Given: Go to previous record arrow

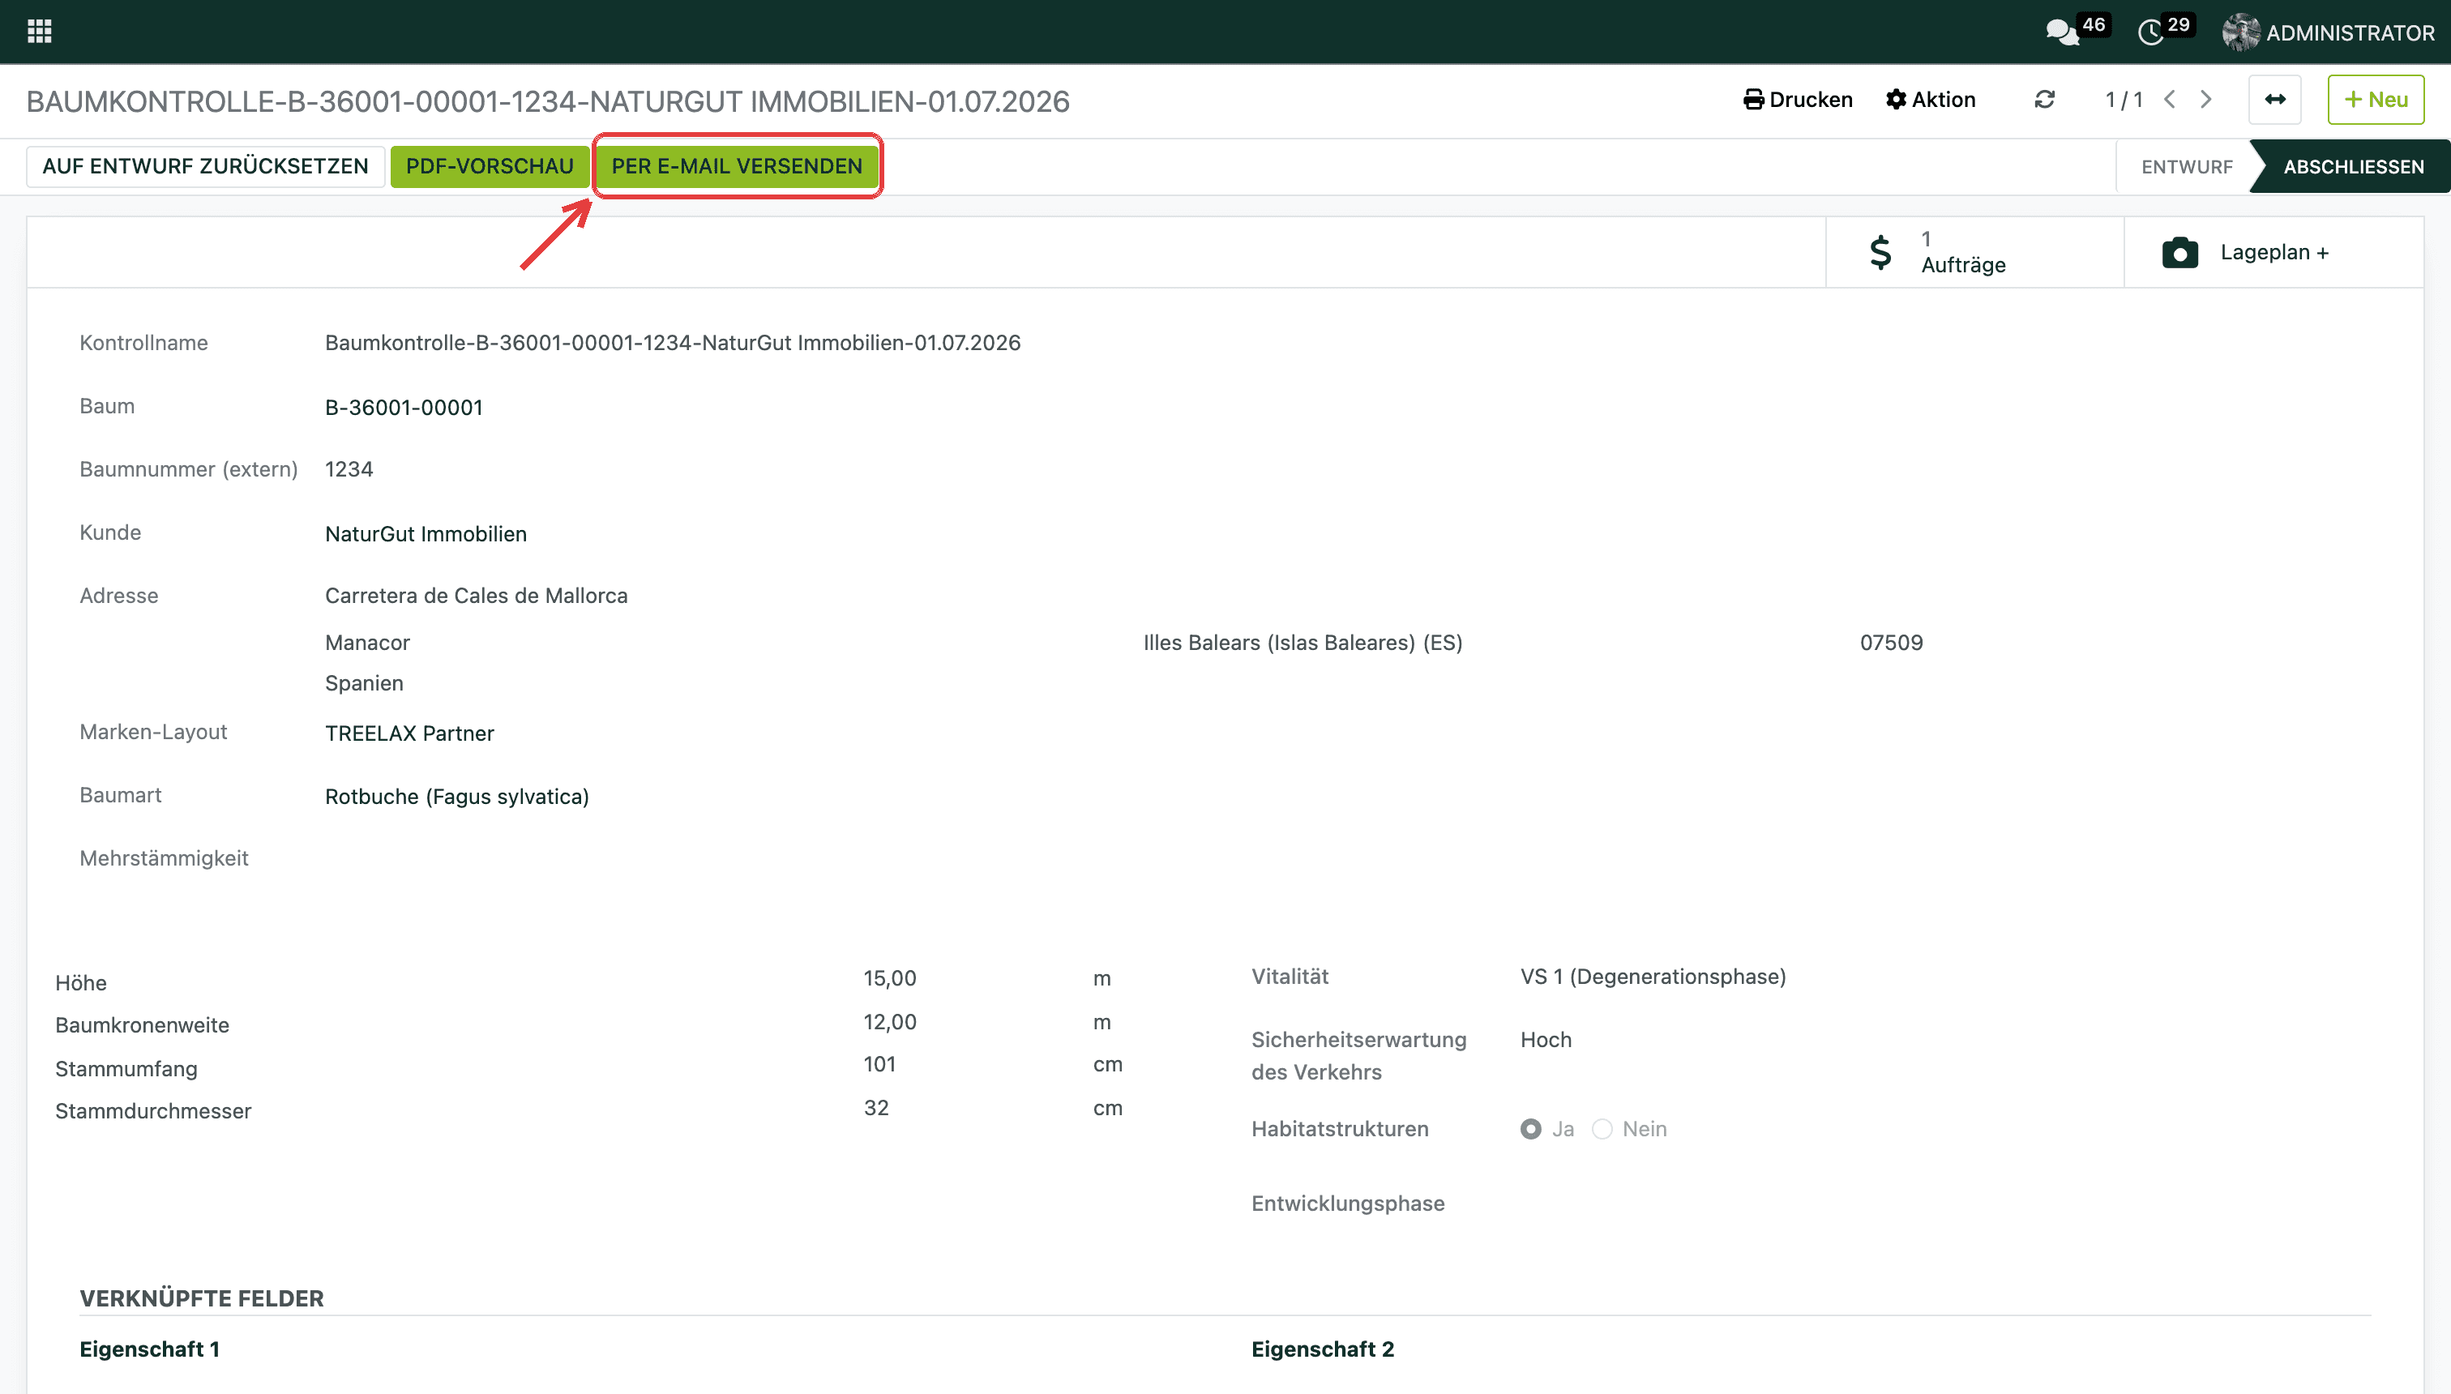Looking at the screenshot, I should 2170,100.
